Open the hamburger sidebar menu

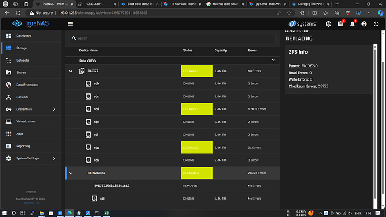[70, 24]
